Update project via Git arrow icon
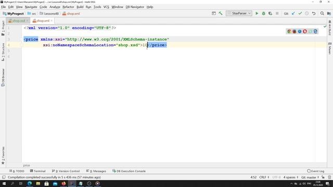This screenshot has width=333, height=187. 293,14
